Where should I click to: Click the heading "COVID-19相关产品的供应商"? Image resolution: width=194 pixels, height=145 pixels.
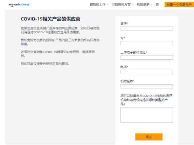(51, 19)
